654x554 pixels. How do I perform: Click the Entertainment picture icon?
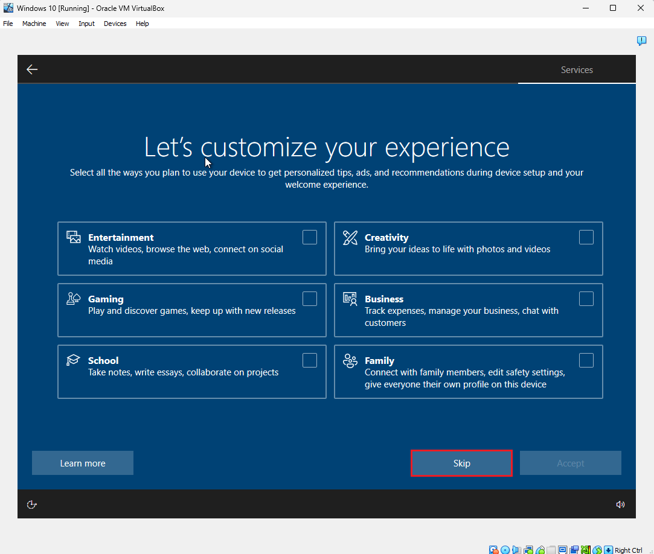(x=74, y=237)
